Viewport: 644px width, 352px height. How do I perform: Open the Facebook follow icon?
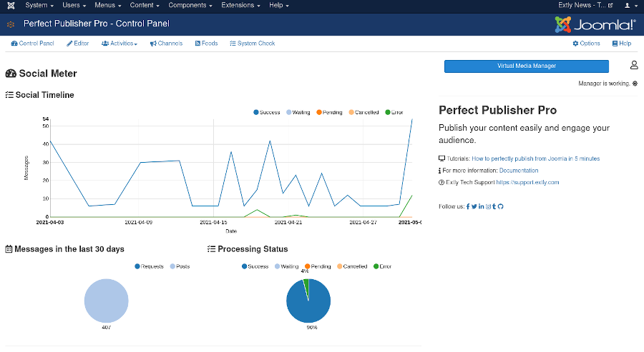click(x=468, y=206)
